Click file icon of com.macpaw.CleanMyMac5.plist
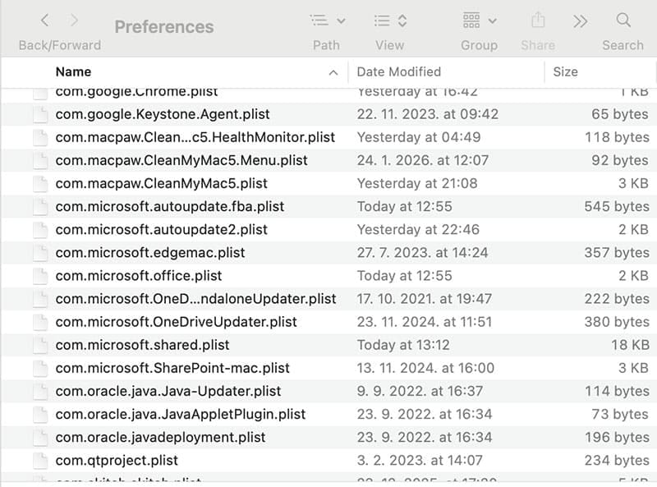The width and height of the screenshot is (657, 487). [x=40, y=183]
